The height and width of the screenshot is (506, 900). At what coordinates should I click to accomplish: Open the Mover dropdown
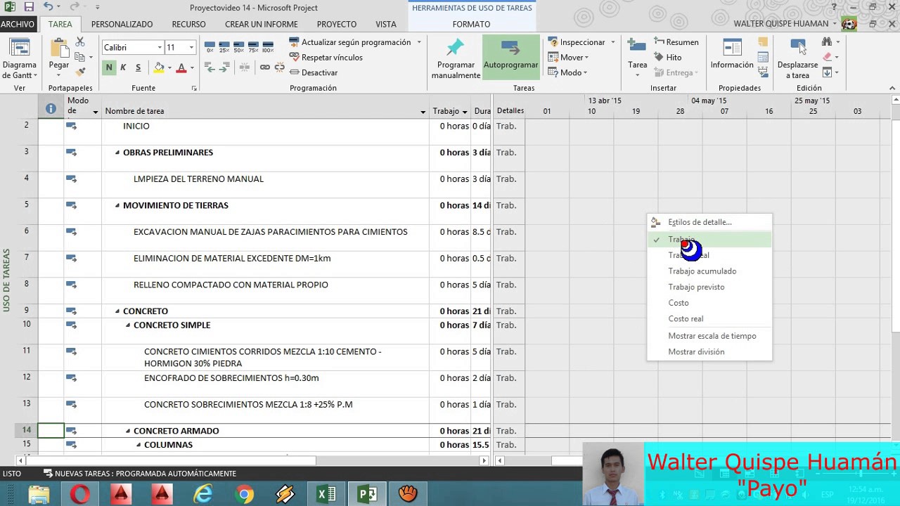(x=567, y=58)
